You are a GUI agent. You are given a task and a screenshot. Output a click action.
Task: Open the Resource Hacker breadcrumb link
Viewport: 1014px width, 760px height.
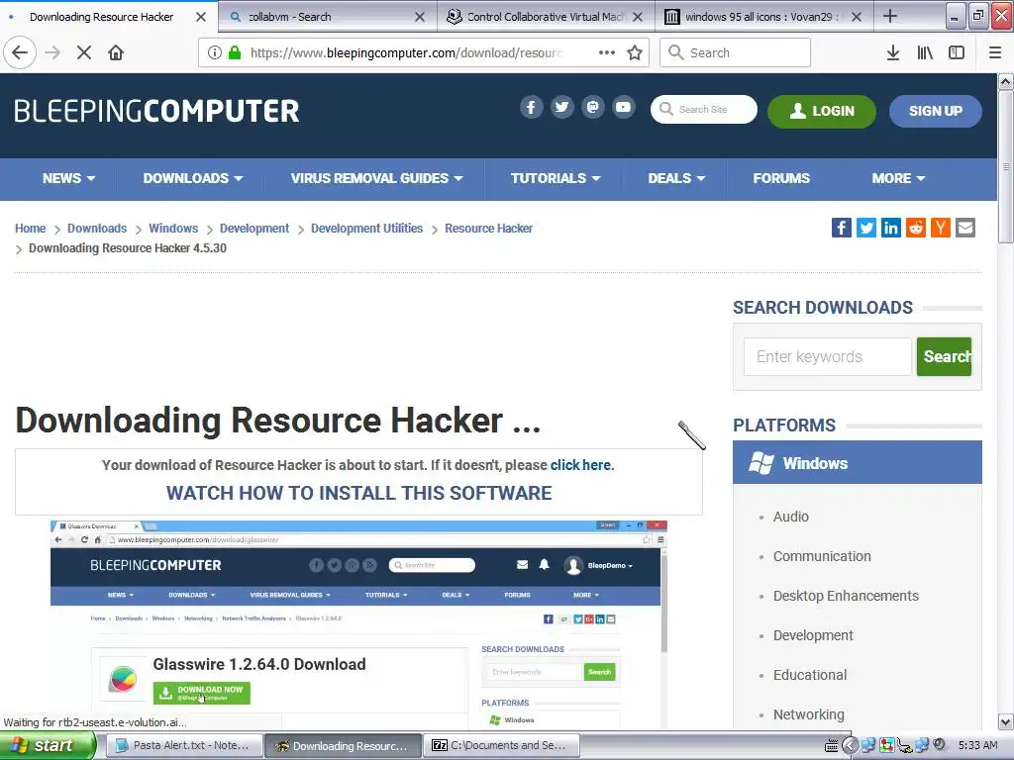[488, 229]
